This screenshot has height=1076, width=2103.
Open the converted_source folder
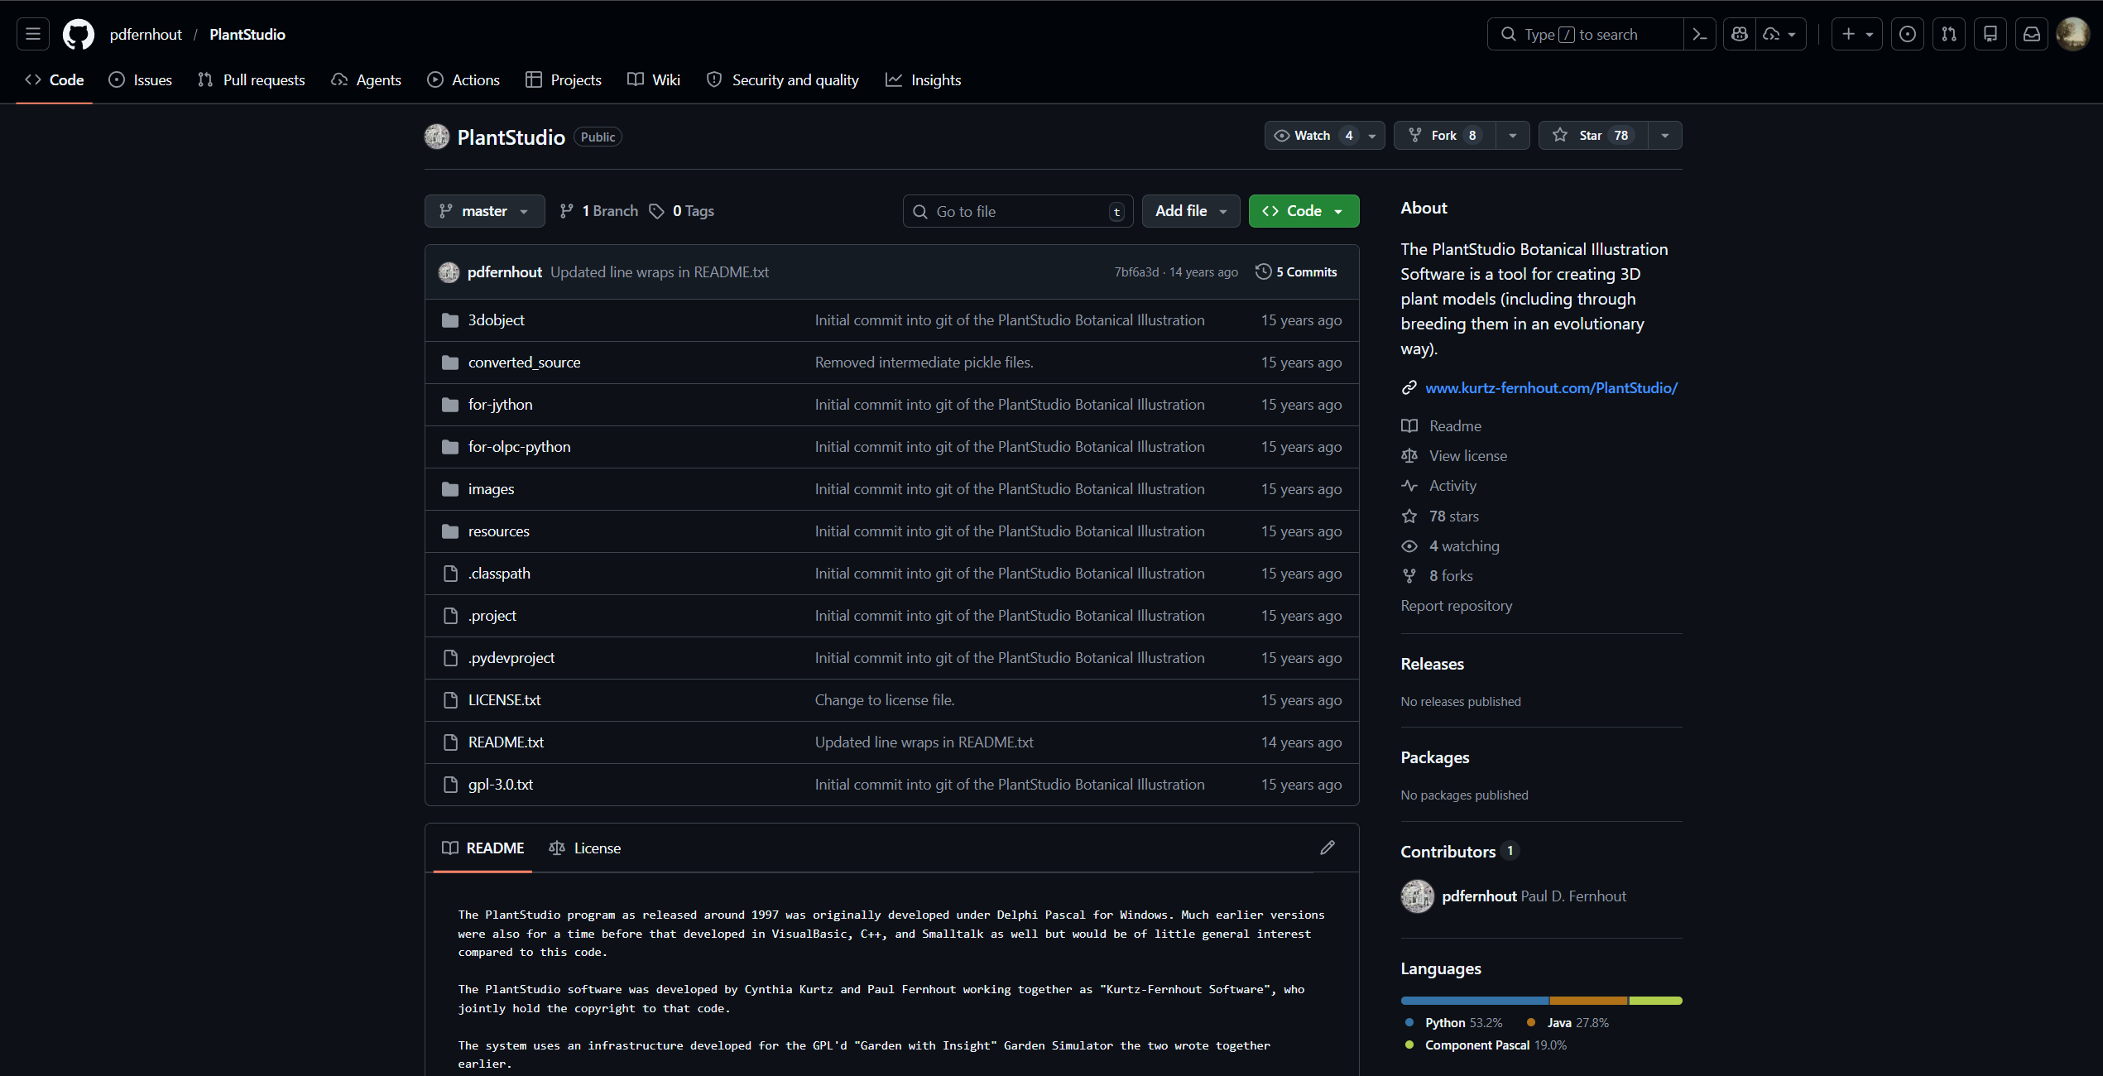point(524,363)
